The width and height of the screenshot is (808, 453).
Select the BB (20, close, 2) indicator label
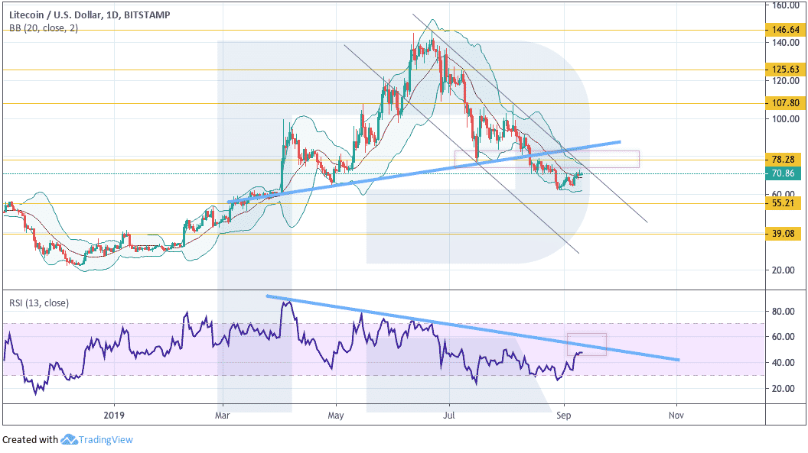click(x=44, y=28)
